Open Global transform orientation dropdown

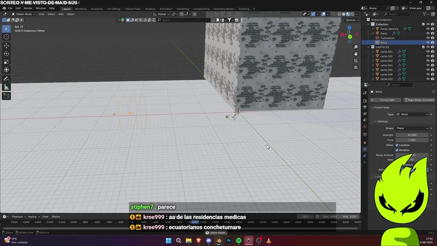coord(161,14)
